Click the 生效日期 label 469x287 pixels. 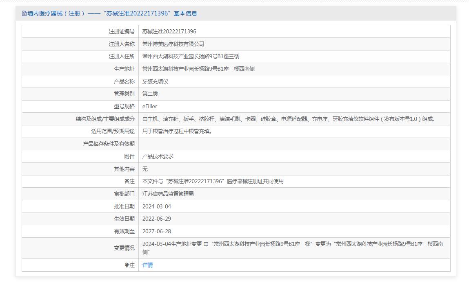tap(124, 219)
